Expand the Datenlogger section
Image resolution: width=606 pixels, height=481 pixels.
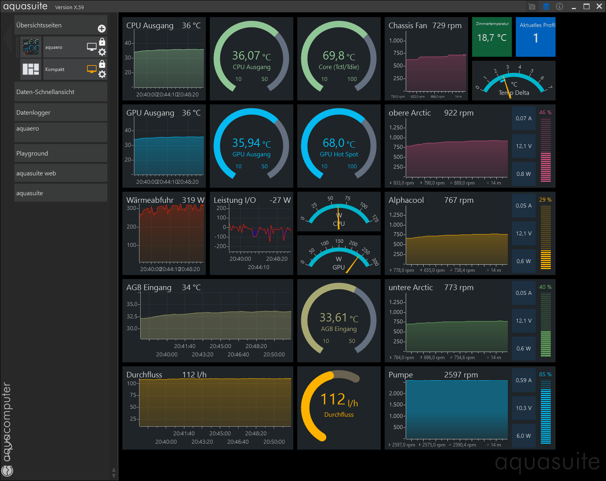(61, 112)
